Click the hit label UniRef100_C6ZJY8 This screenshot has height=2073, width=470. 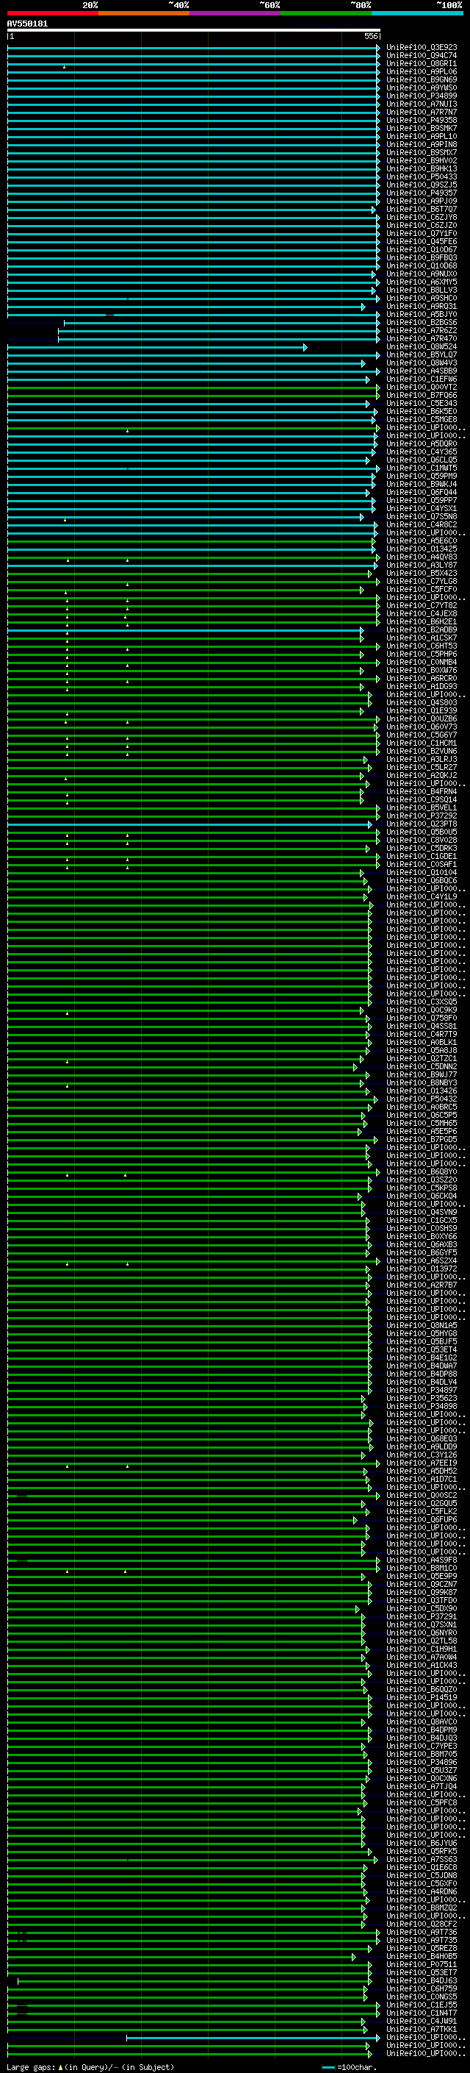(422, 217)
